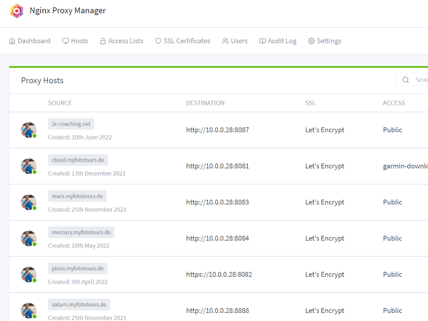This screenshot has height=321, width=428.
Task: Click the SSL Certificates shield icon
Action: [158, 41]
